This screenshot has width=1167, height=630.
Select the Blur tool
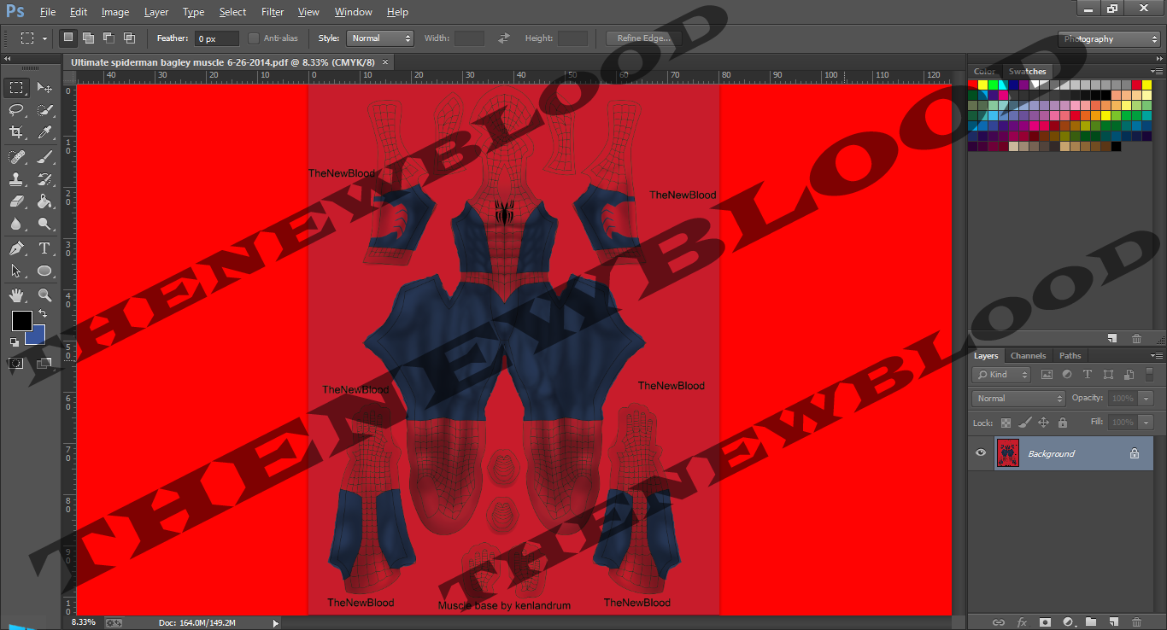tap(16, 224)
